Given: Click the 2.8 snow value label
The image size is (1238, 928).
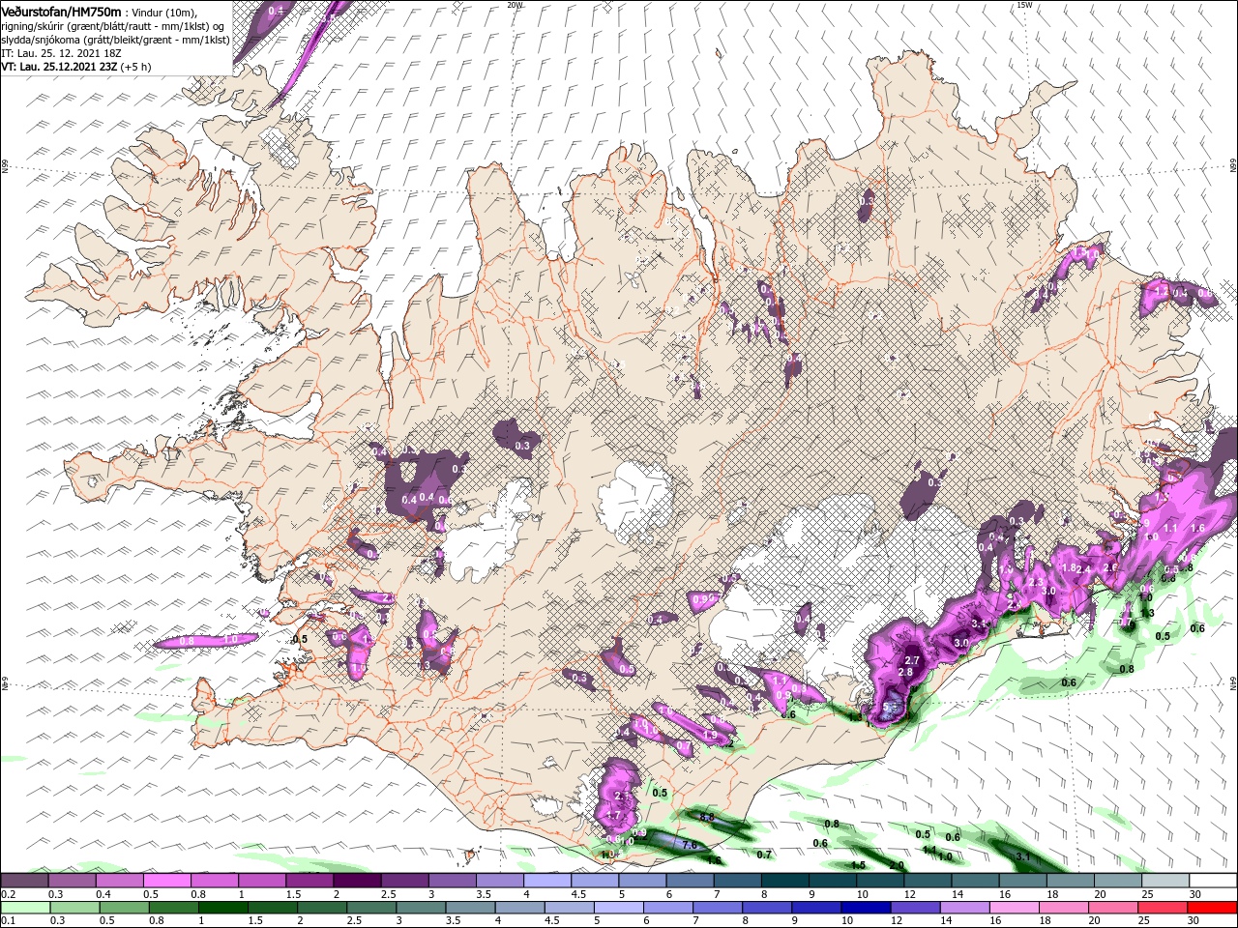Looking at the screenshot, I should tap(905, 672).
